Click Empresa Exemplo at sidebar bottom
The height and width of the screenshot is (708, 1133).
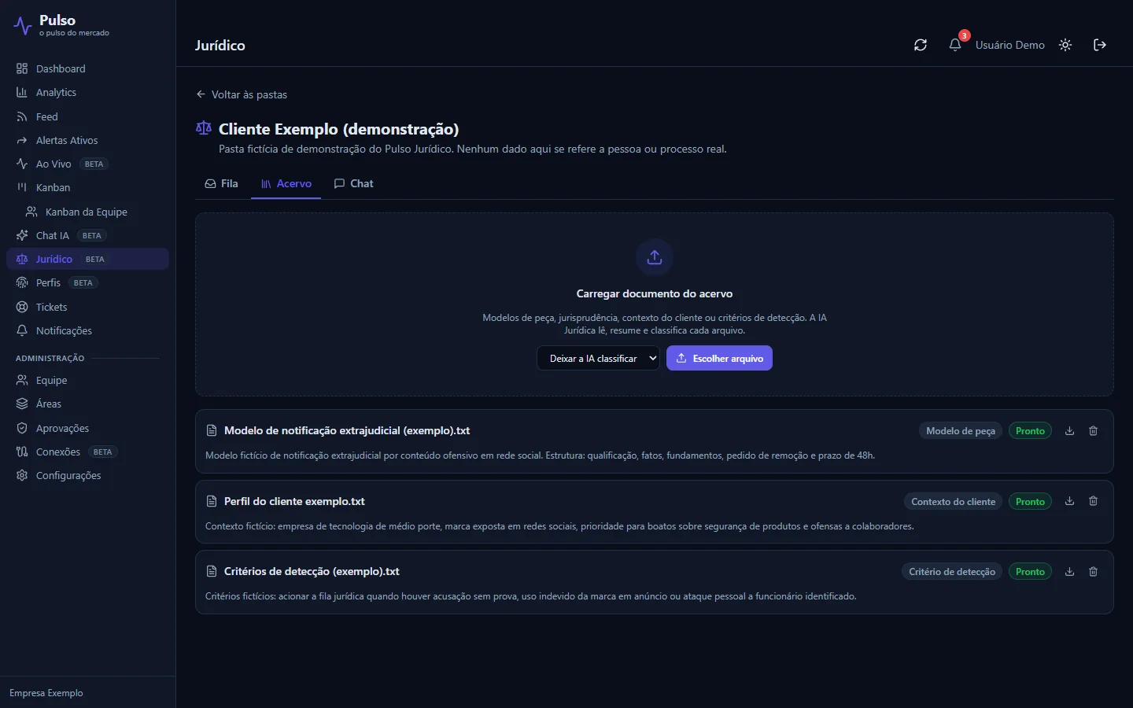[x=46, y=693]
